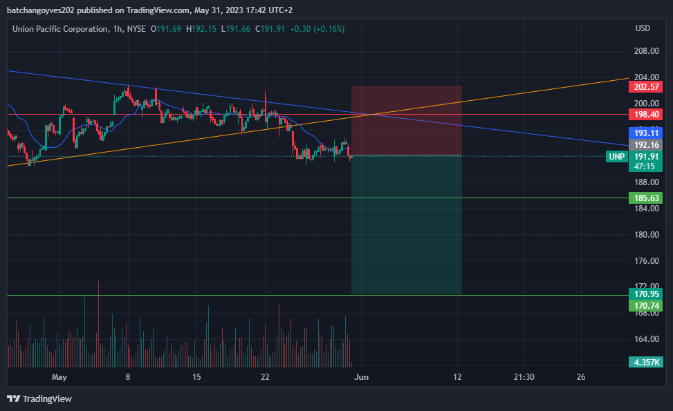Click the gray 192.16 entry price label

click(645, 145)
